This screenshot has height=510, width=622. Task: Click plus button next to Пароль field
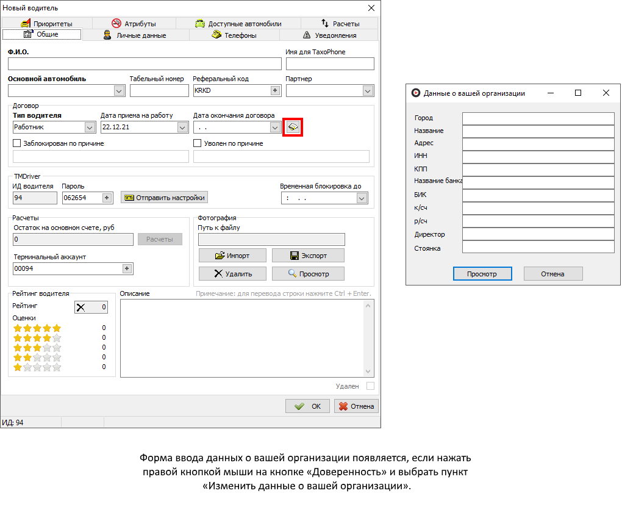(107, 198)
